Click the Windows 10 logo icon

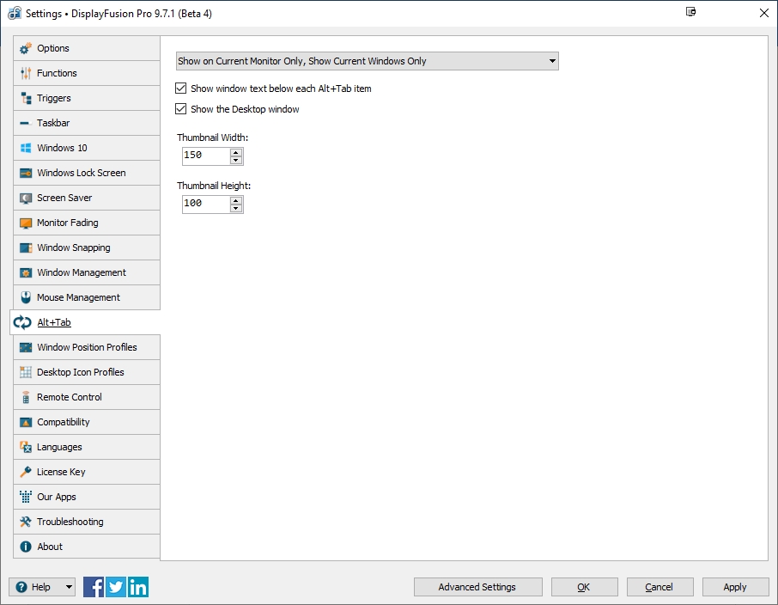[26, 148]
